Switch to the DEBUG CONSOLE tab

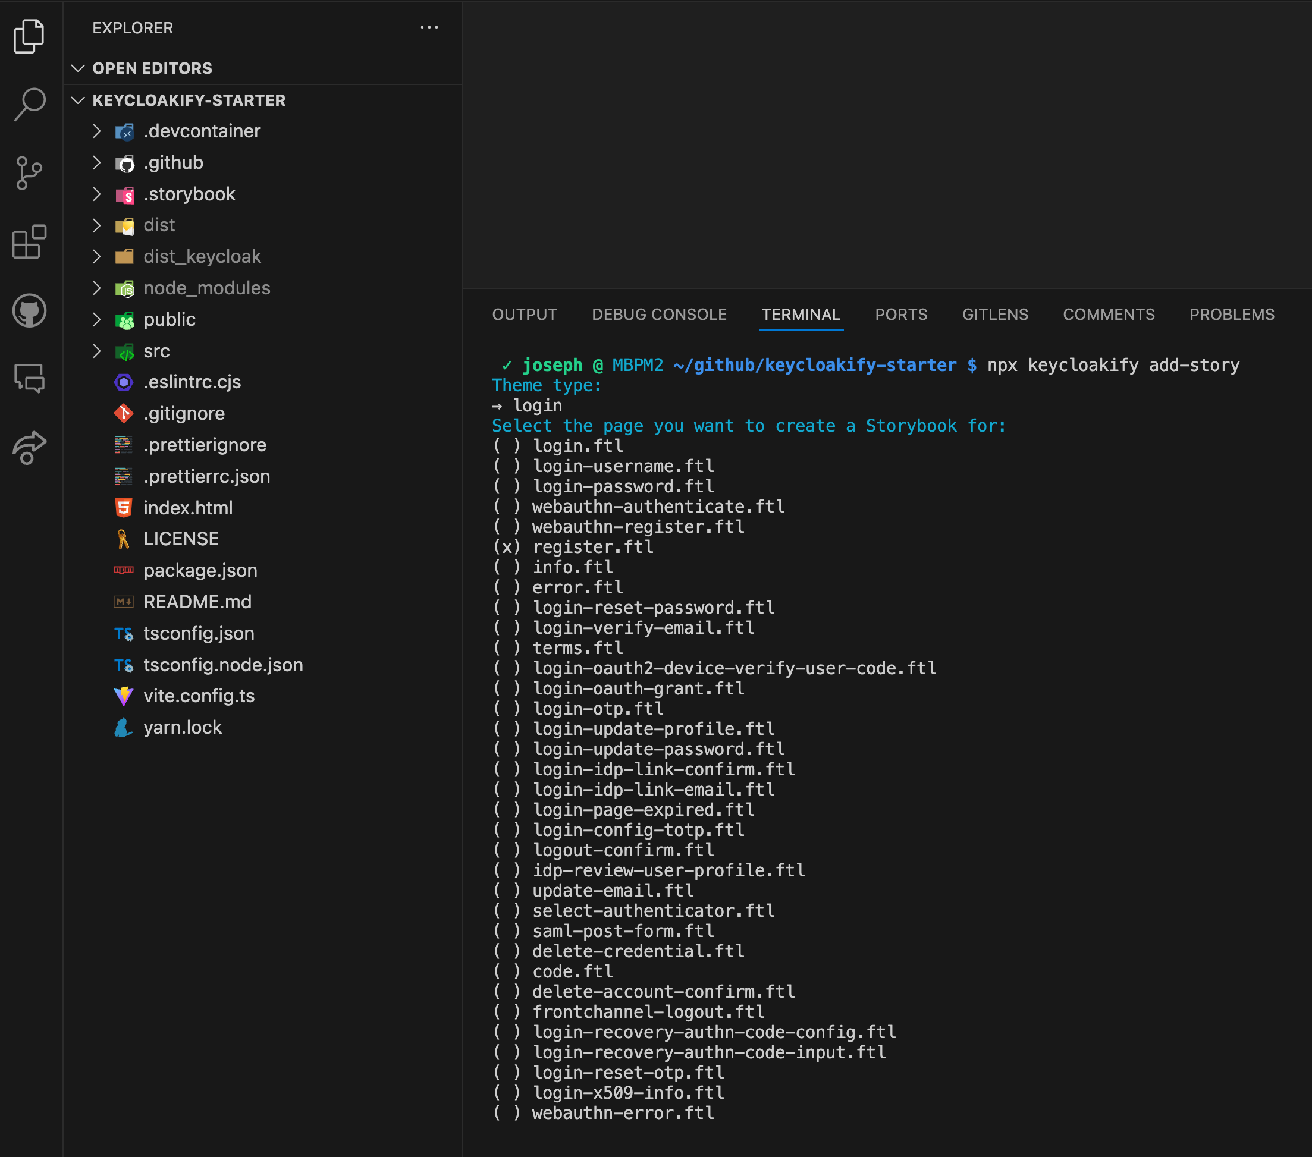coord(658,315)
